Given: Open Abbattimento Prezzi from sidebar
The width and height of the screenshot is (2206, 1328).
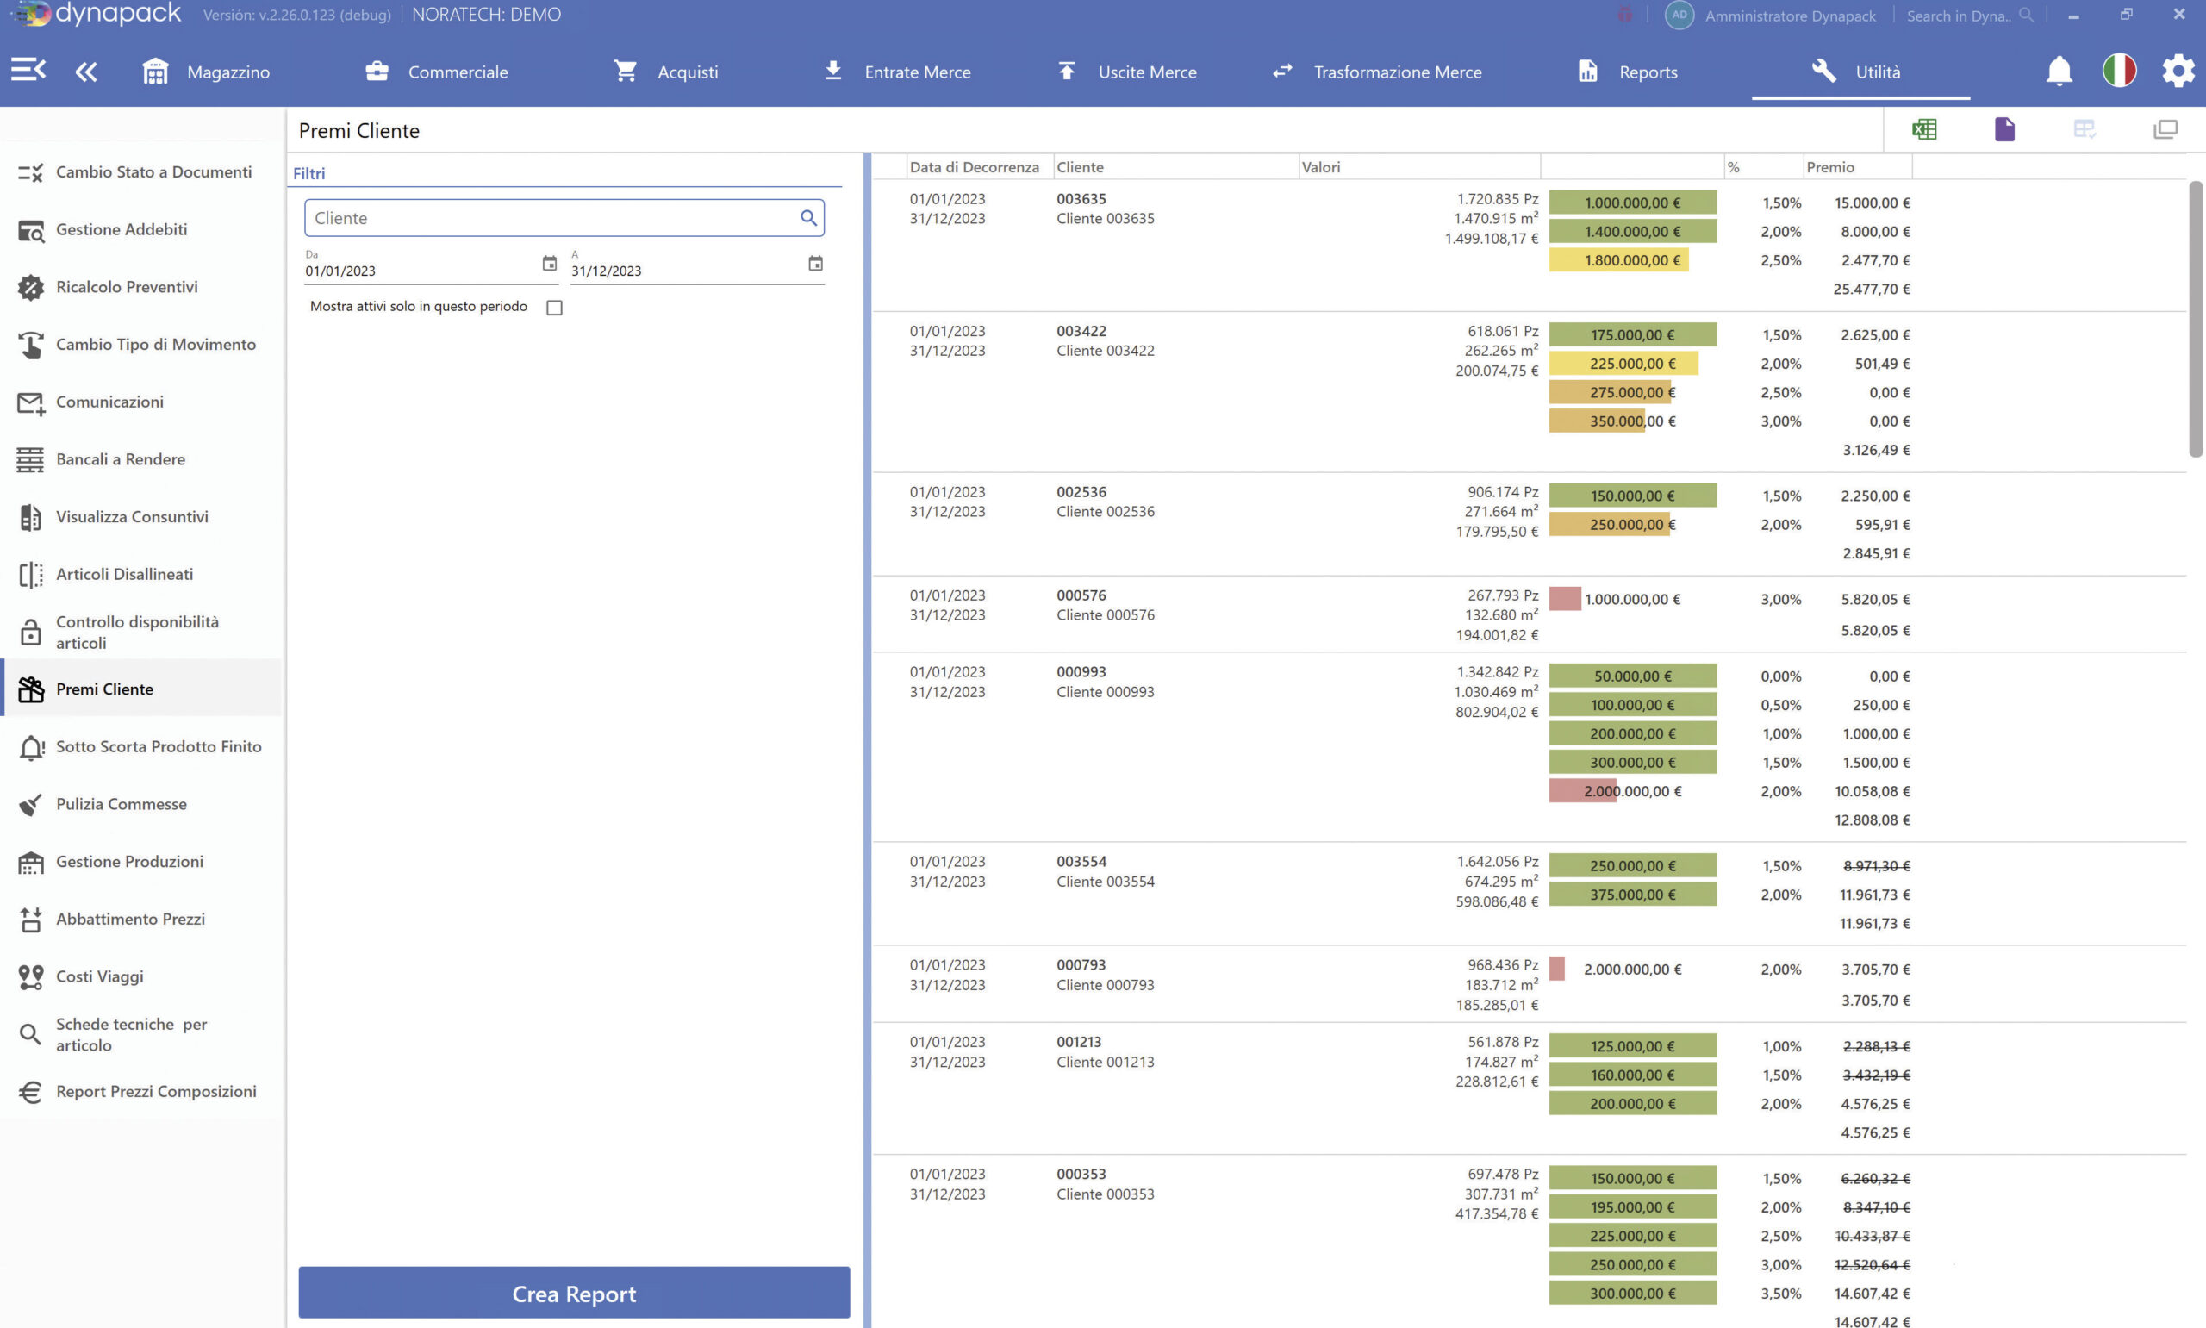Looking at the screenshot, I should click(x=142, y=919).
